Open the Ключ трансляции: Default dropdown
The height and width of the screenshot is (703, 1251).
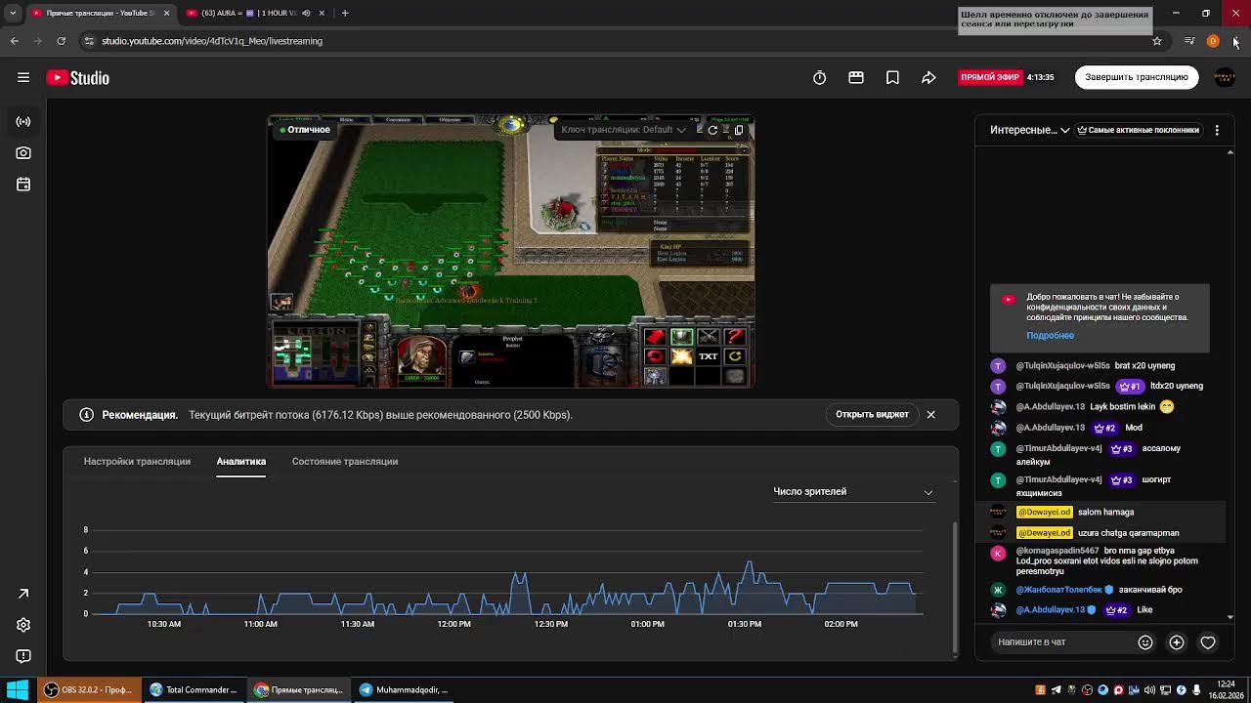tap(624, 130)
